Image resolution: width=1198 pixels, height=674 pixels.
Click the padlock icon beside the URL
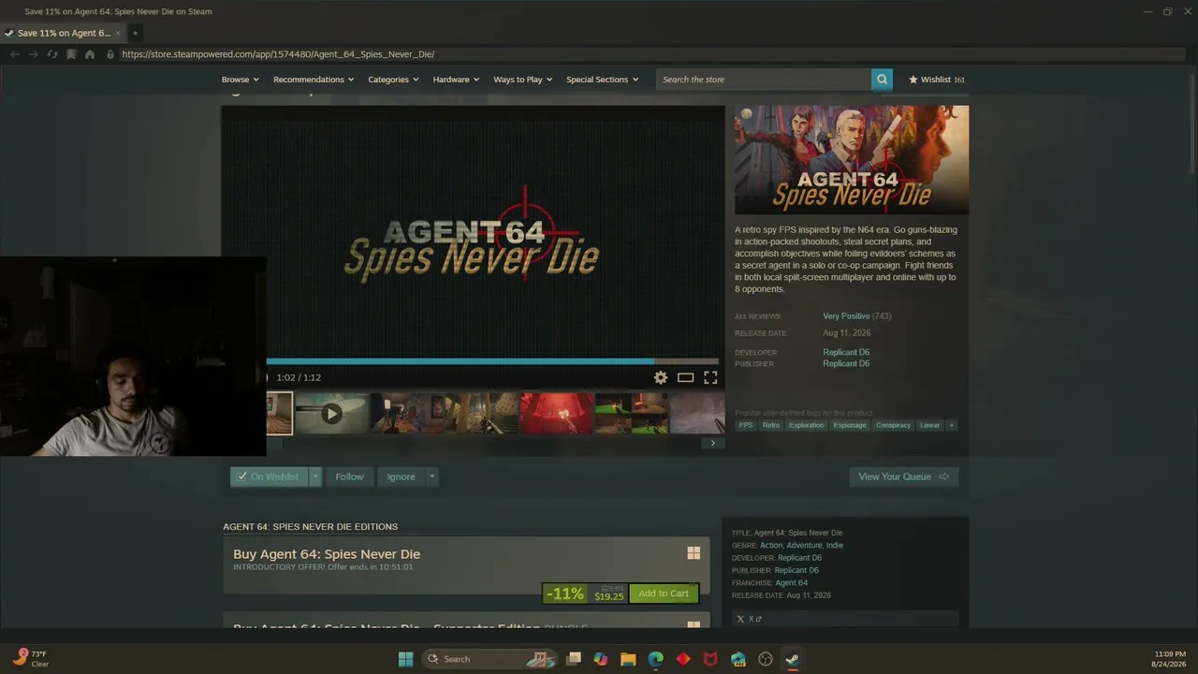(110, 54)
